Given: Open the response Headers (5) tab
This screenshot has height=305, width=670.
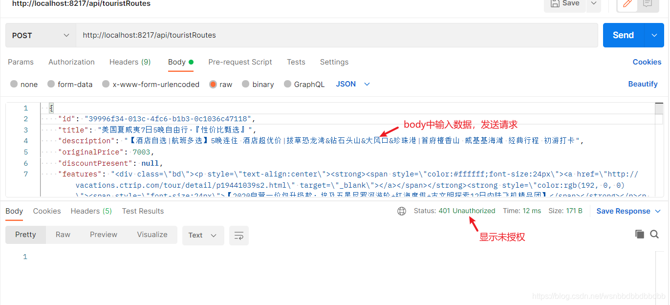Looking at the screenshot, I should click(x=91, y=211).
